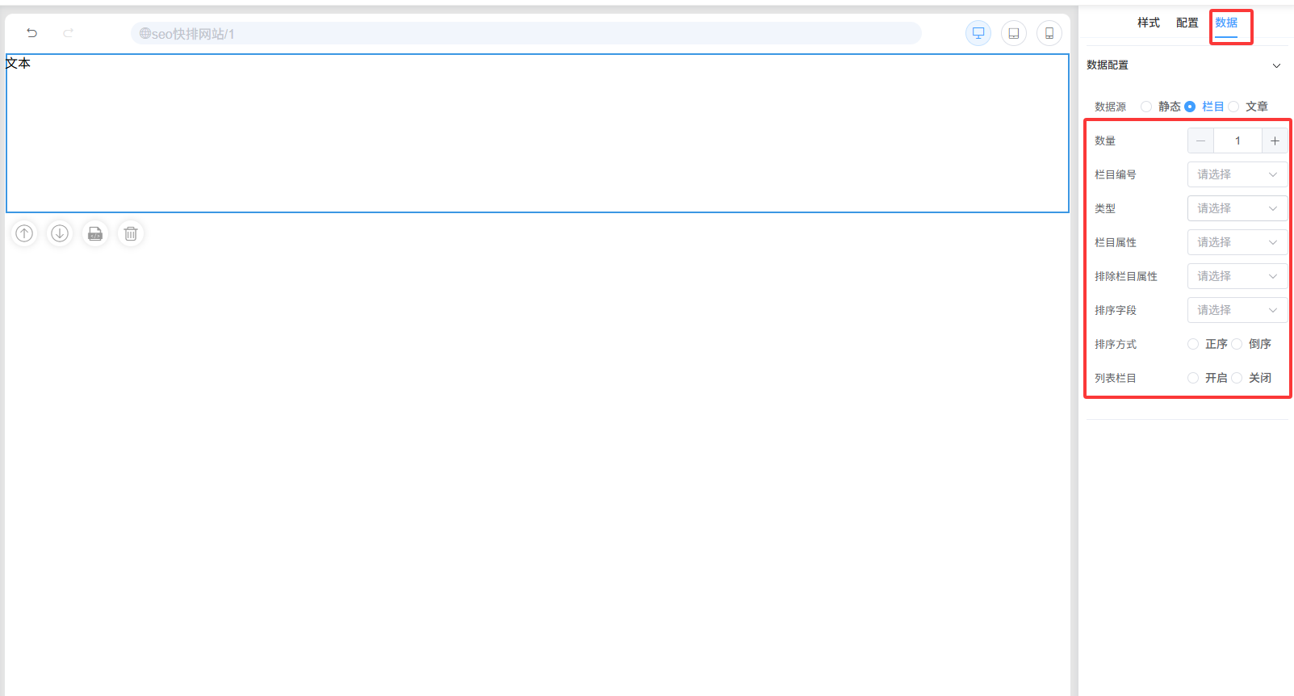1294x696 pixels.
Task: Increase 数量 with the plus button
Action: (1275, 140)
